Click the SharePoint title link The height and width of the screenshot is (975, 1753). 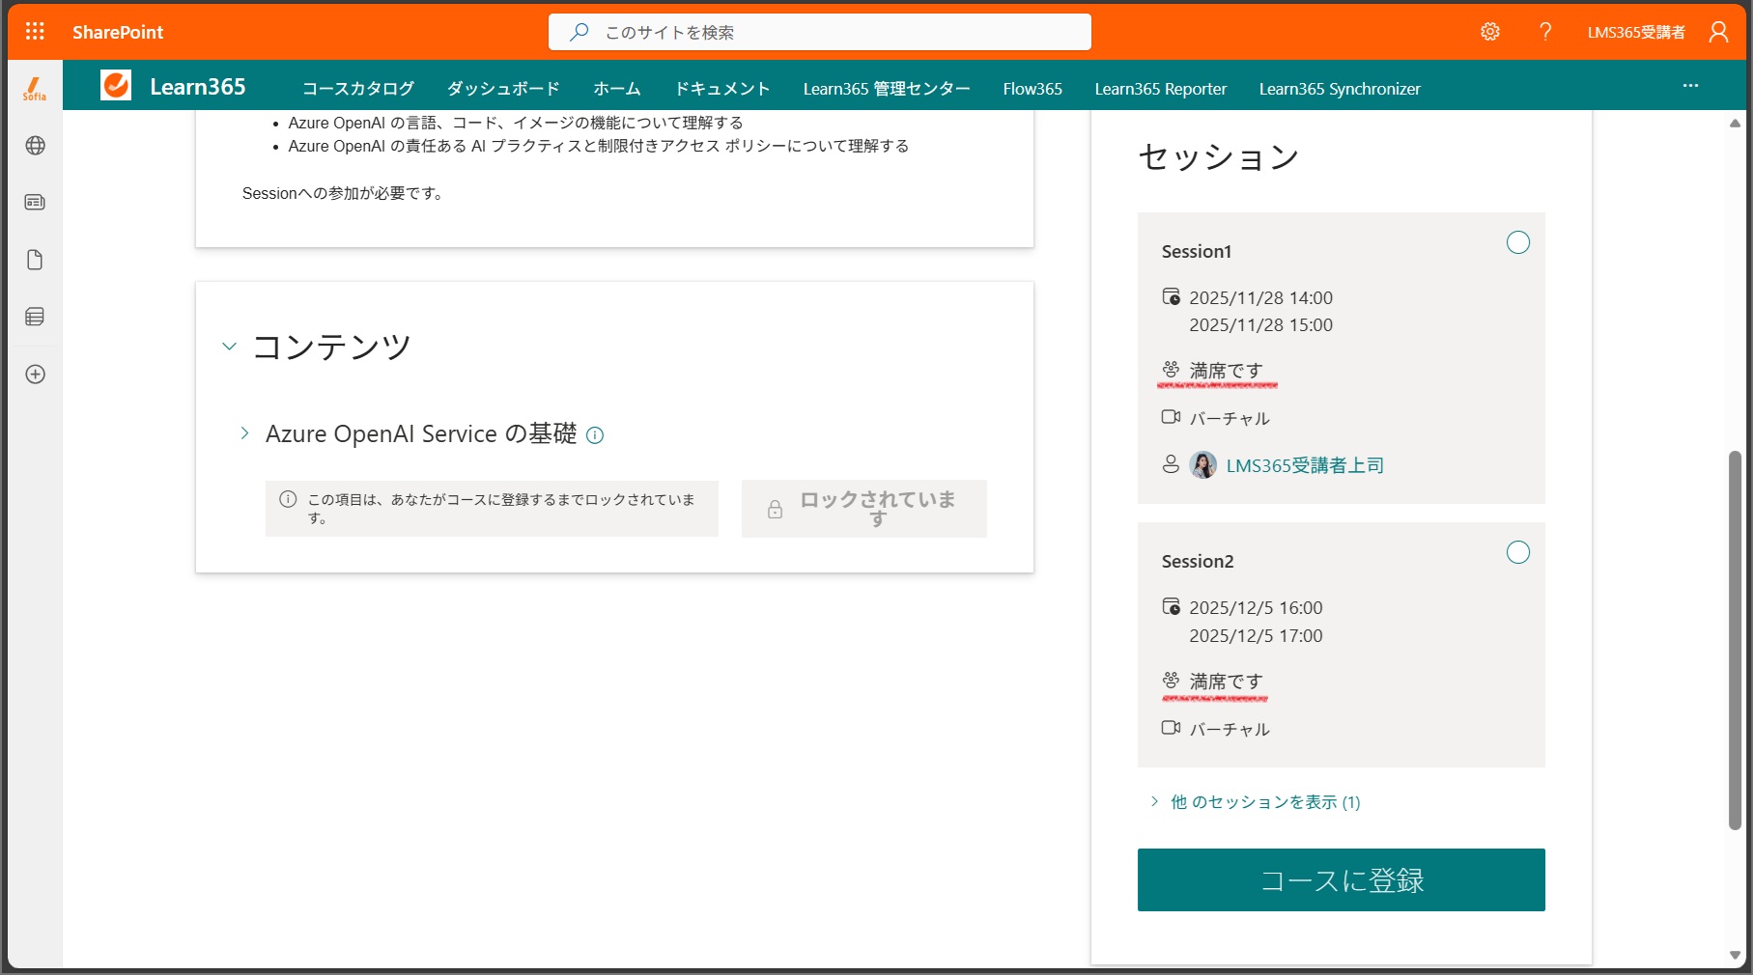point(118,32)
